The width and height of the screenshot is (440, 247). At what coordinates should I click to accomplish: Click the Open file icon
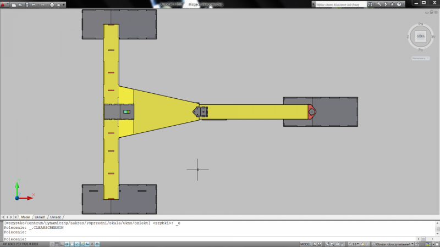[x=19, y=4]
